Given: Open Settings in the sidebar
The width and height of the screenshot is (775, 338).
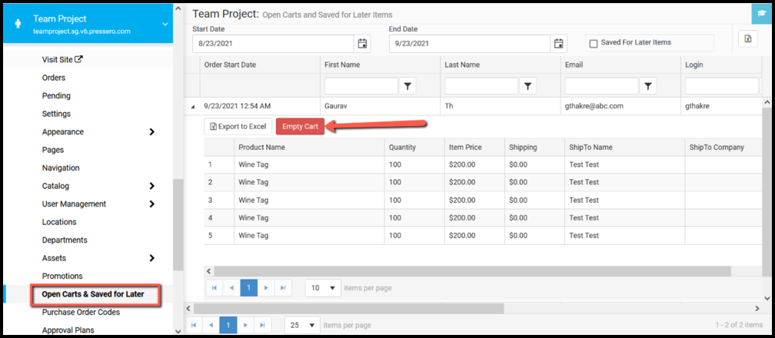Looking at the screenshot, I should tap(56, 114).
